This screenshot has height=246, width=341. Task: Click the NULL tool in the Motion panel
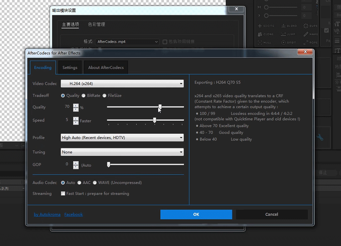[265, 43]
